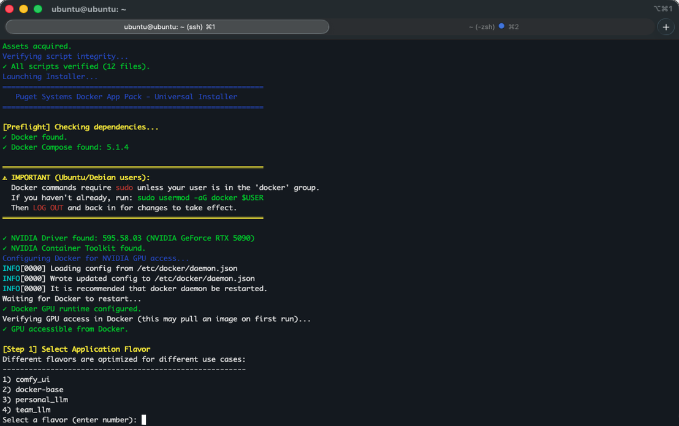
Task: Click 'Loading config from /etc/docker/daemon.json' line
Action: [x=120, y=268]
